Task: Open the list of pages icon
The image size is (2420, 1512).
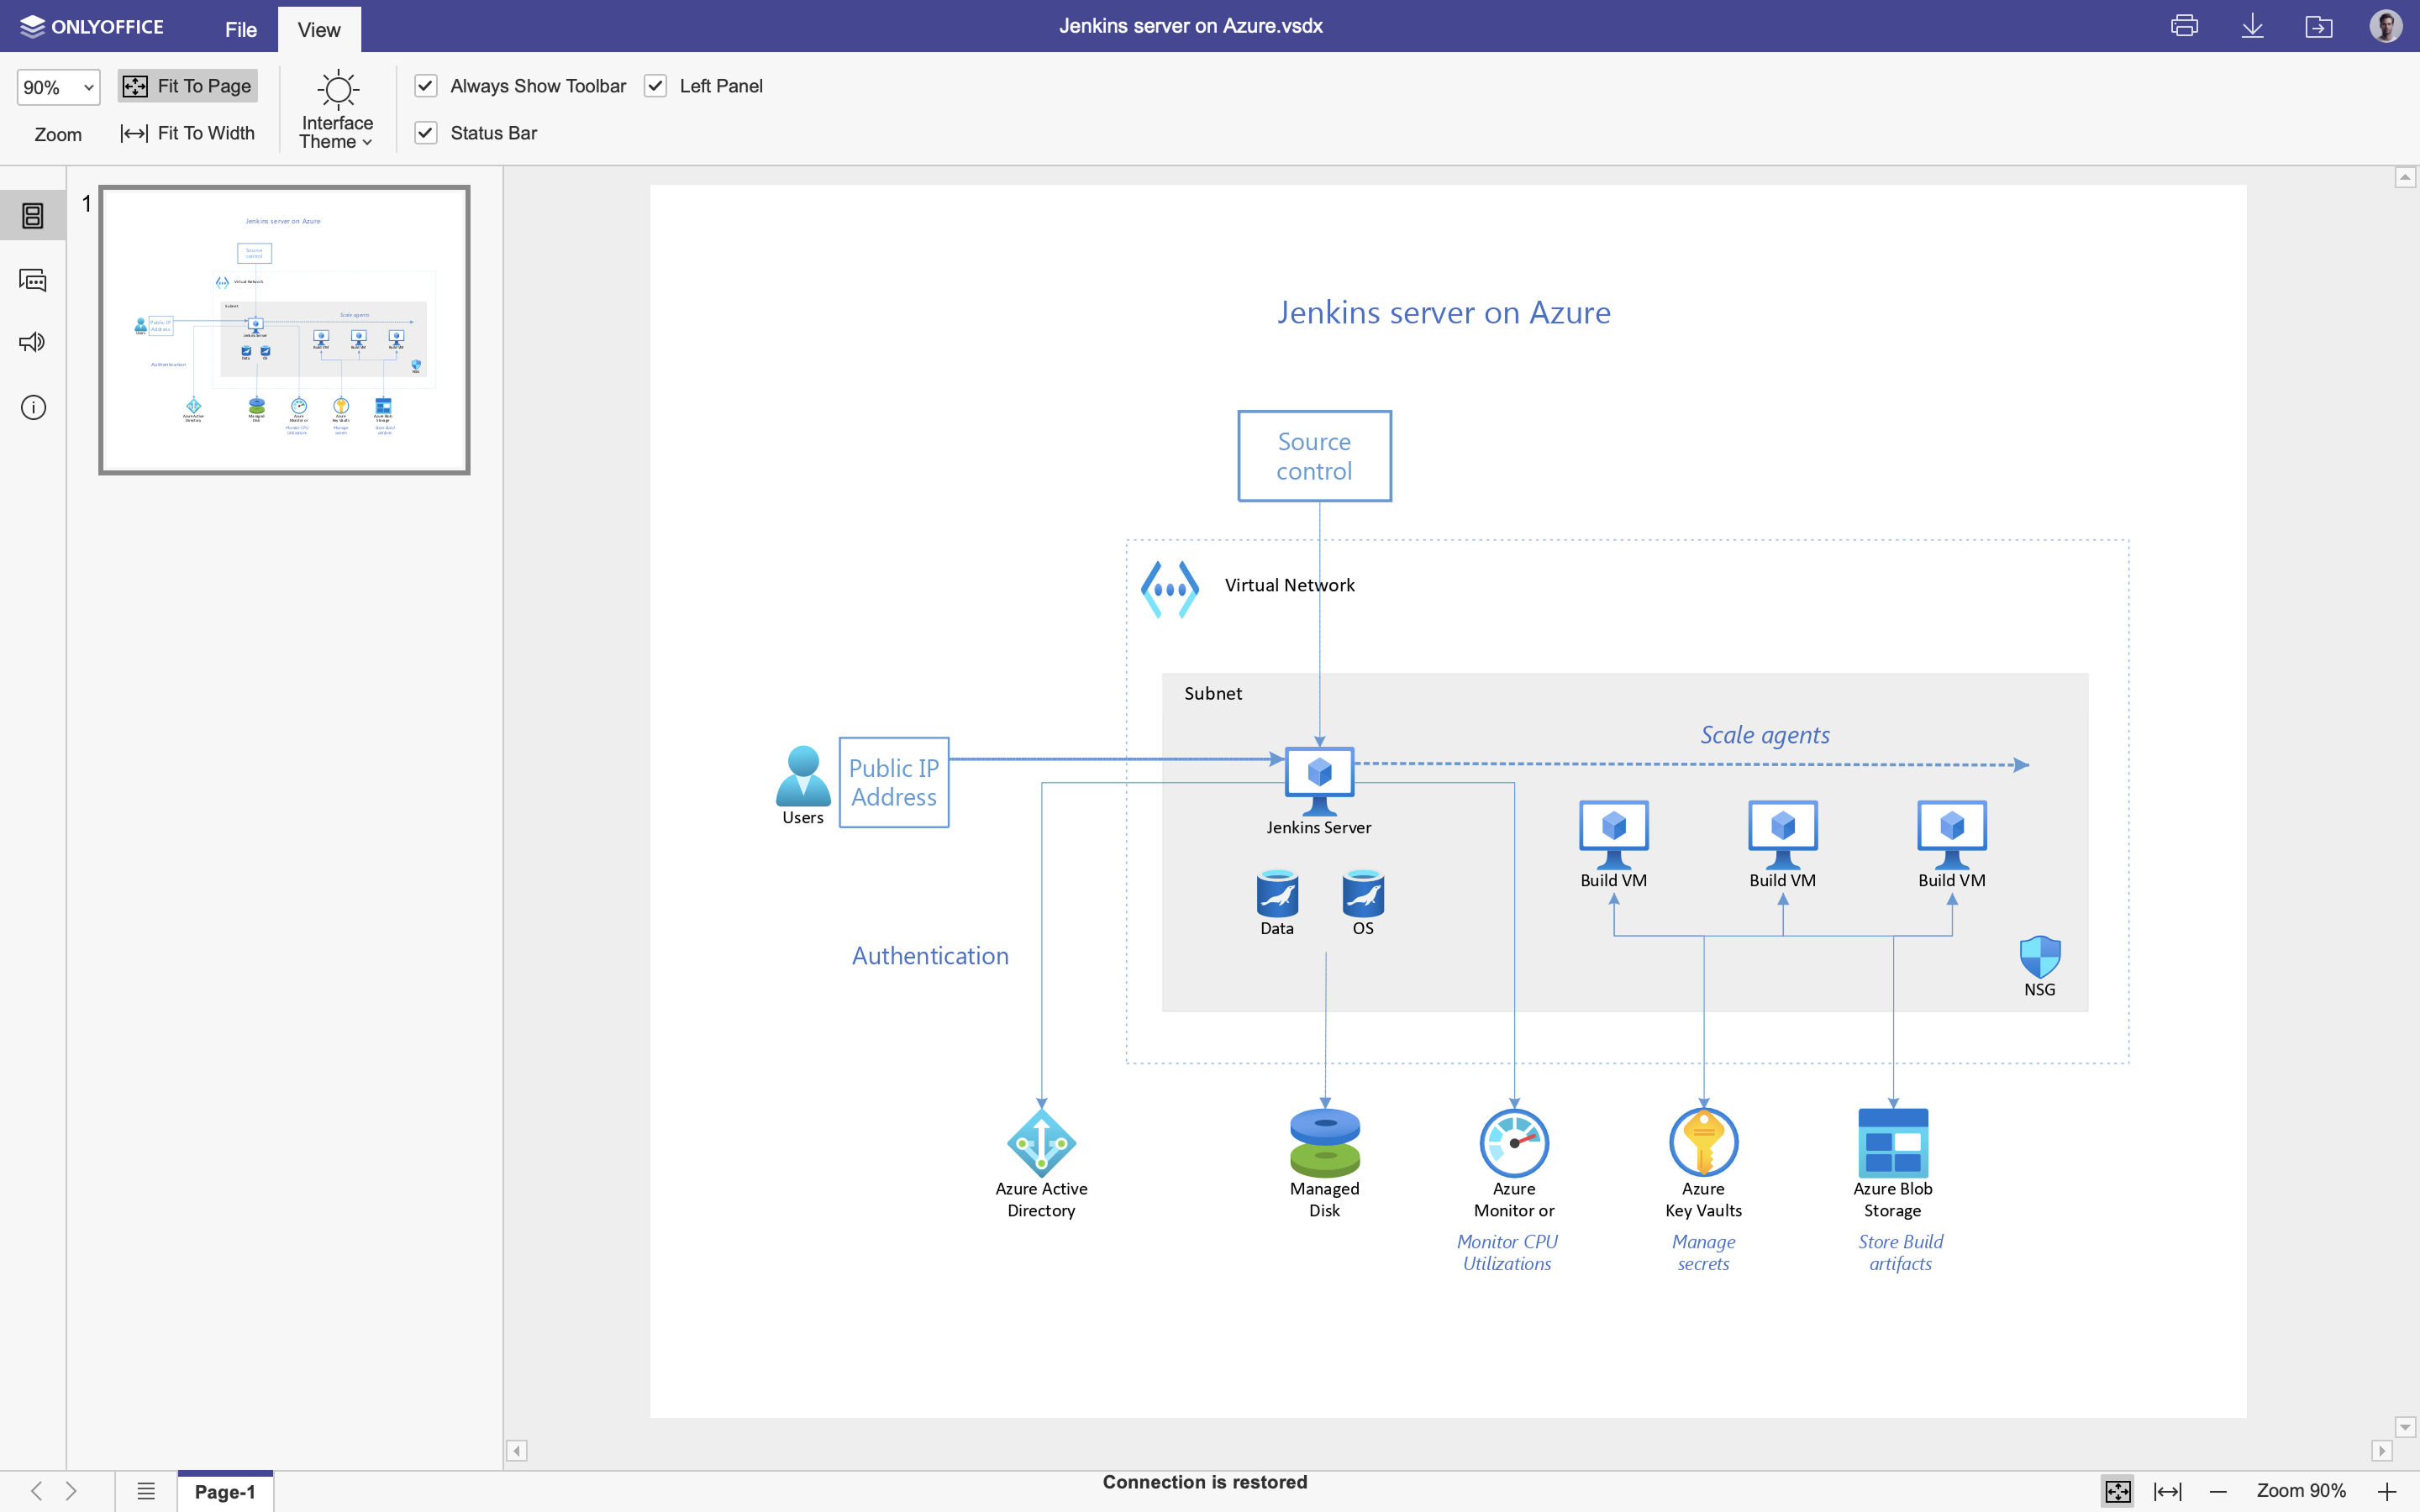Action: 146,1491
